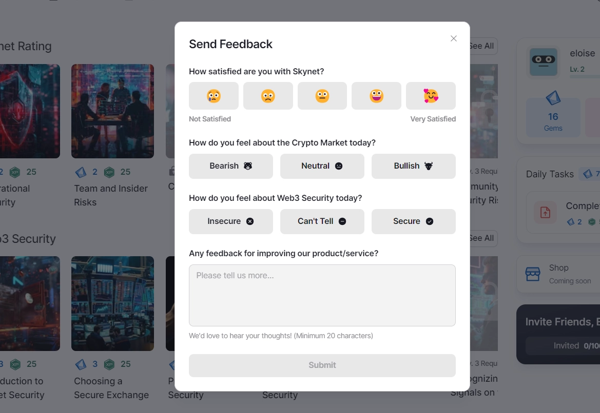Viewport: 600px width, 413px height.
Task: Select the smiling-with-hearts emoji rating
Action: point(431,96)
